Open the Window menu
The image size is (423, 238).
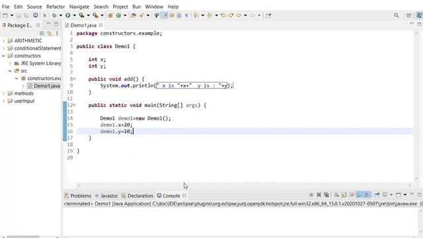(x=154, y=7)
